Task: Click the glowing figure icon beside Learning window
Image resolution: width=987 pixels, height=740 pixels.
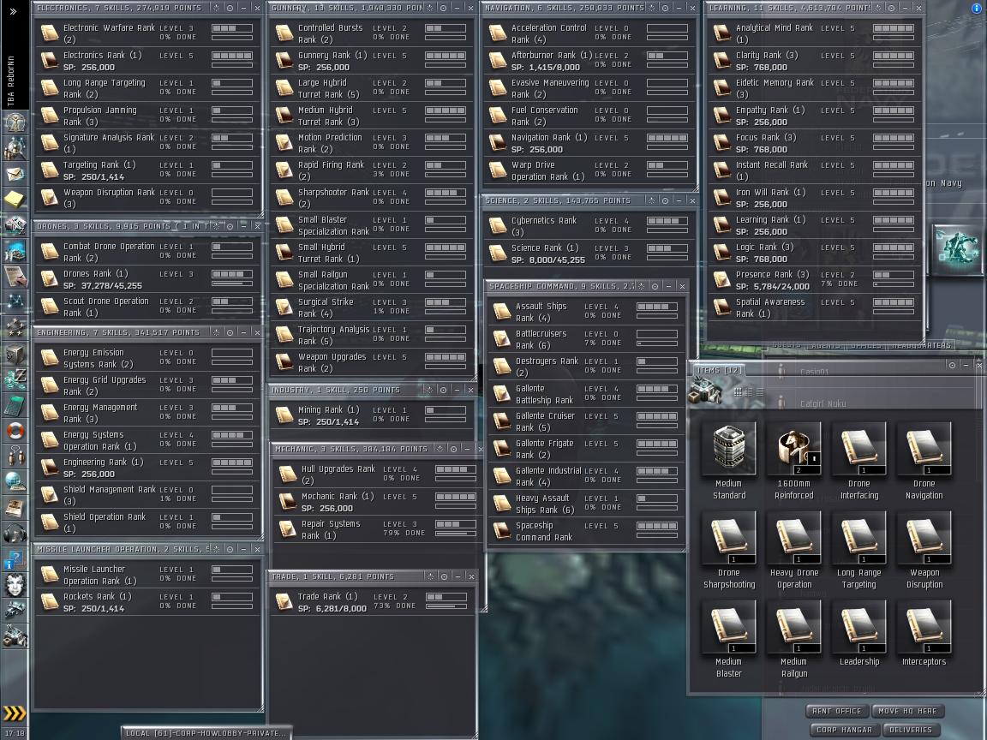Action: point(957,248)
